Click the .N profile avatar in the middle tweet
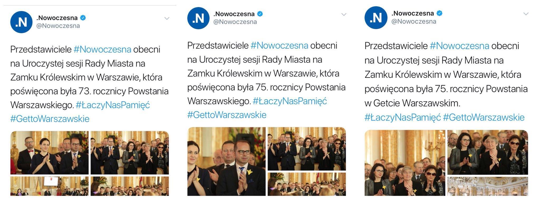540x199 pixels. (x=198, y=18)
